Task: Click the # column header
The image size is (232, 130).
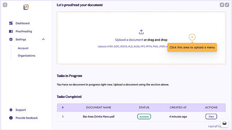Action: 63,107
